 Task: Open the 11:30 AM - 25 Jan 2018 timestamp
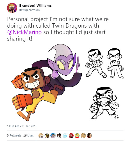tap(22, 126)
